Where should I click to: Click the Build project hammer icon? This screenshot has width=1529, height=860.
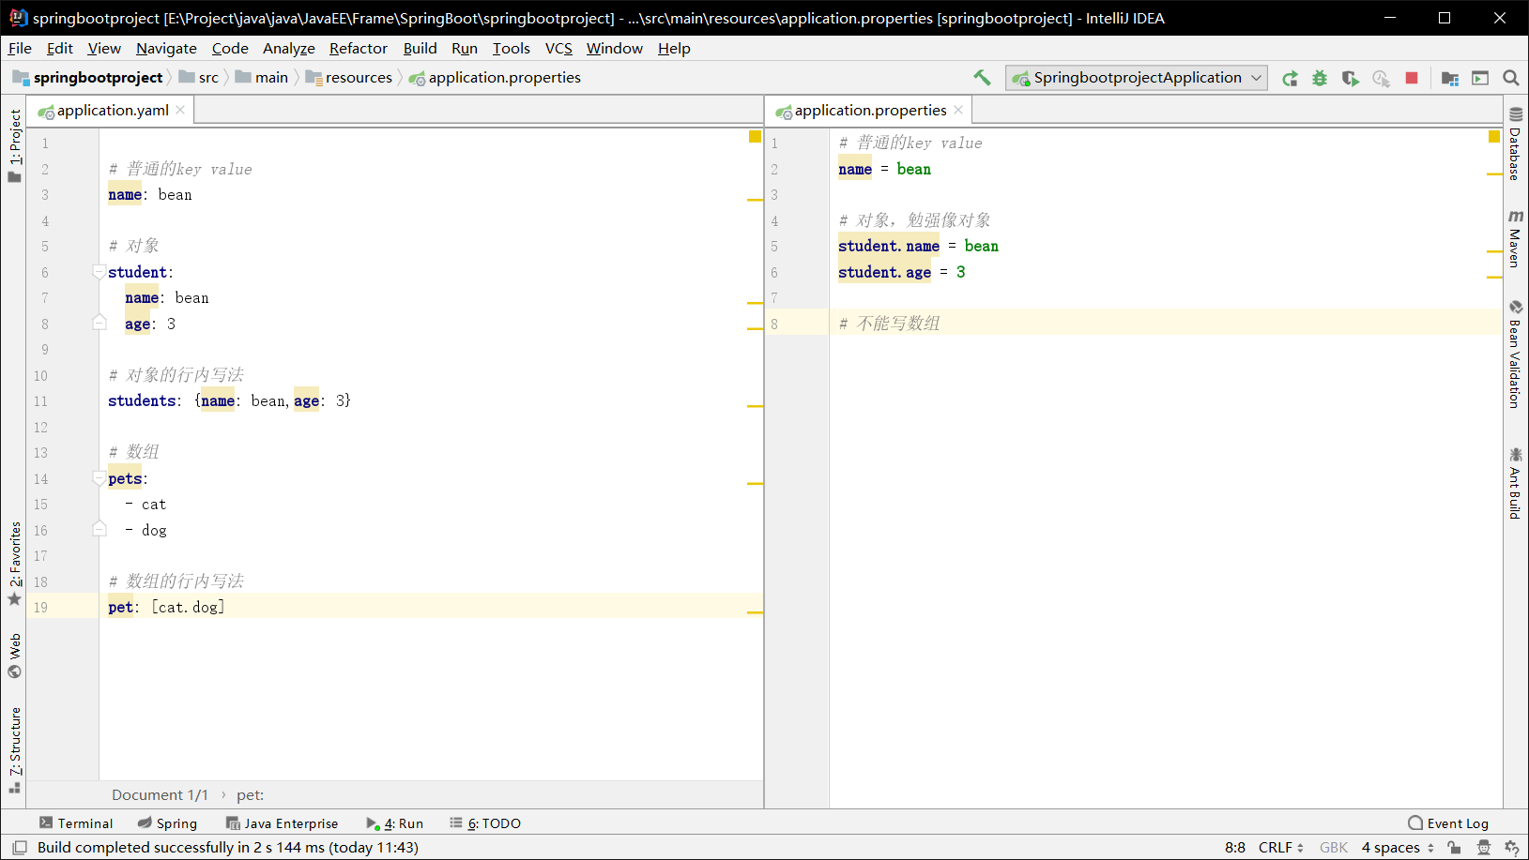[982, 78]
